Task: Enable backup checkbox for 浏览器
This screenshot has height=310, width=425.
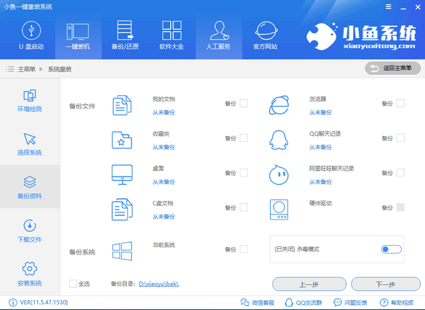Action: tap(400, 103)
